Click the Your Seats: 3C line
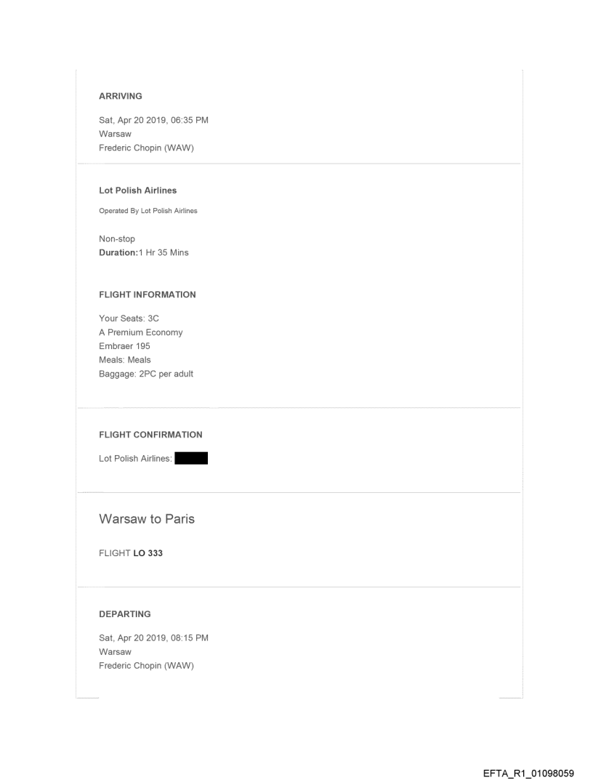The width and height of the screenshot is (593, 780). (129, 318)
